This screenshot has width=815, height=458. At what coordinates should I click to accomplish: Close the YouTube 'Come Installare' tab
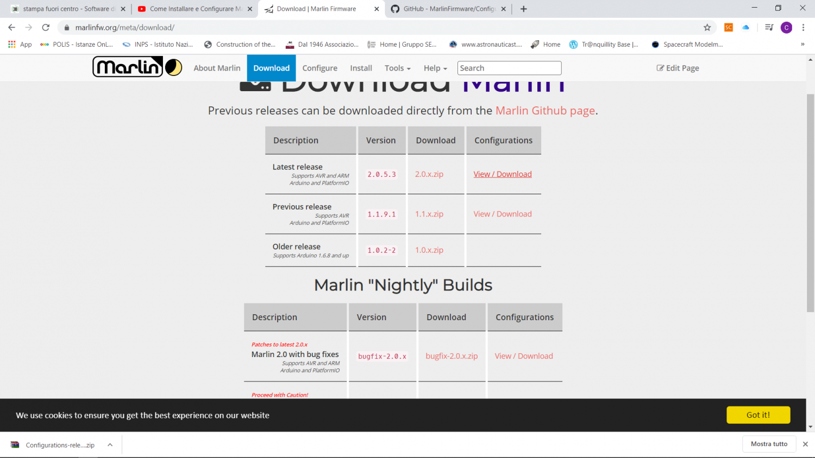point(250,9)
